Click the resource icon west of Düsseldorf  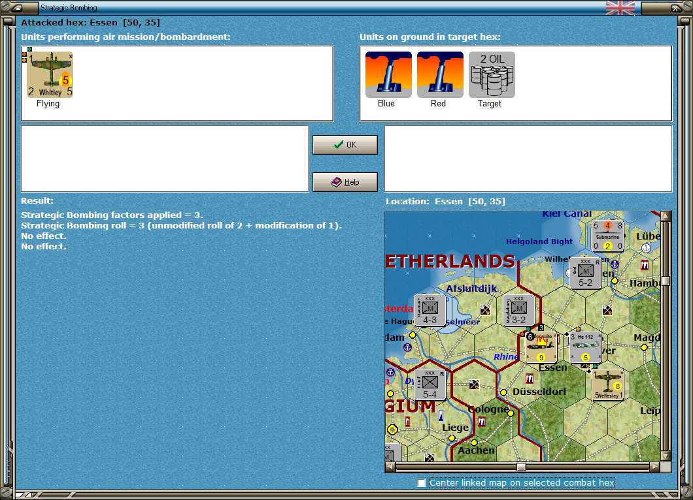point(474,385)
